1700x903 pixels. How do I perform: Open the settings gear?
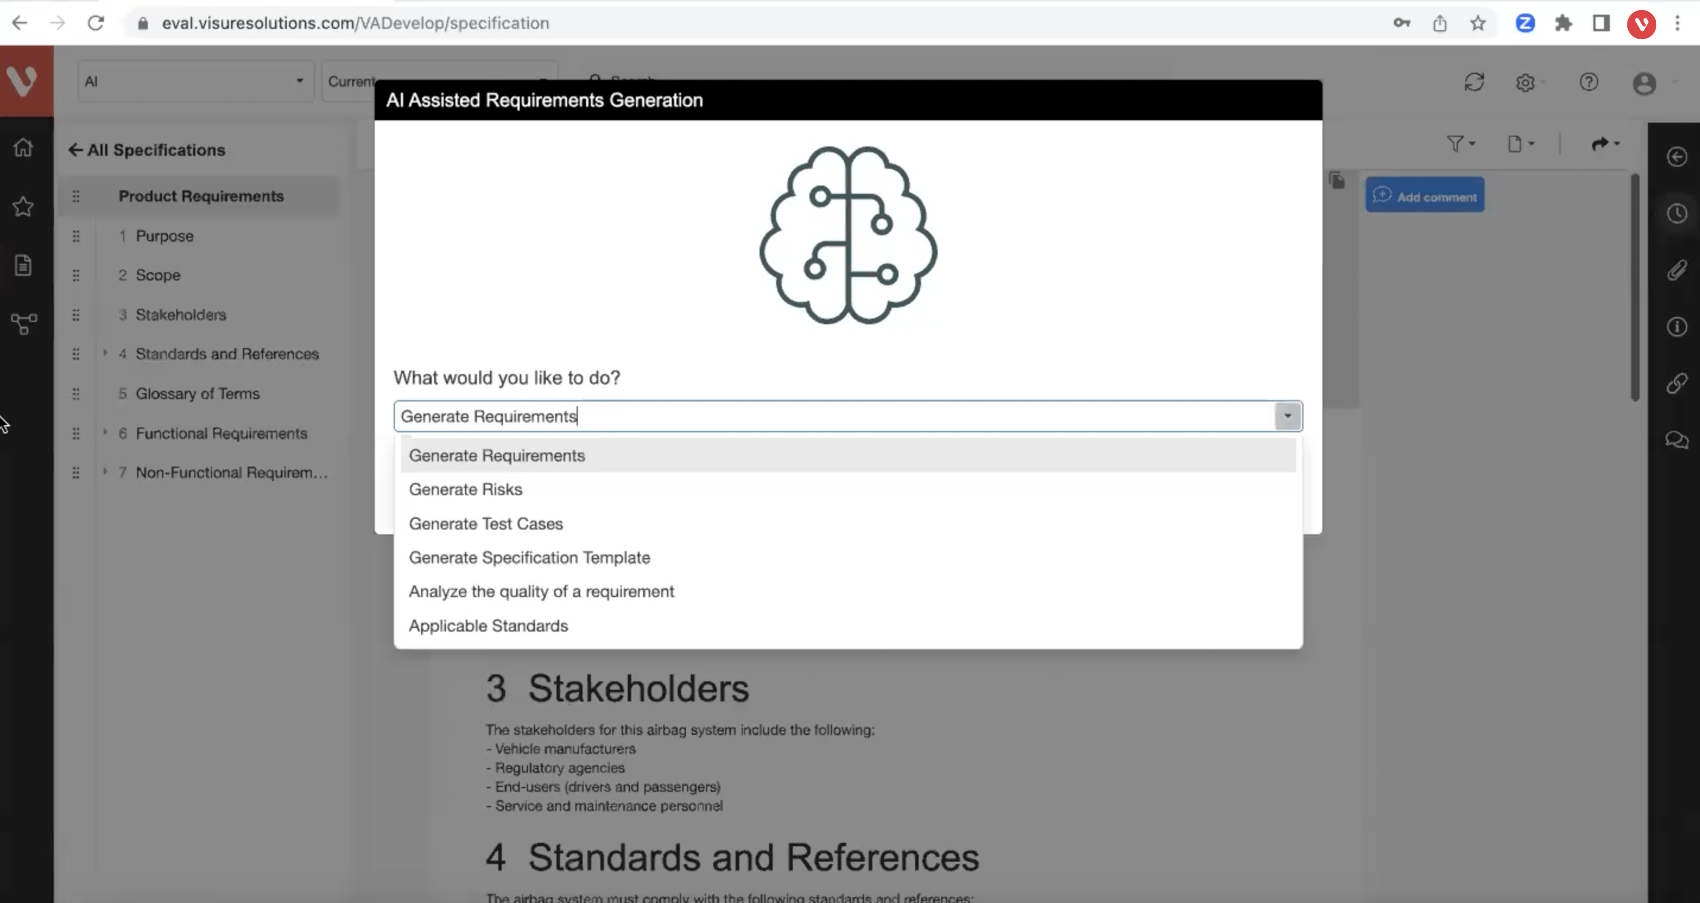coord(1526,82)
